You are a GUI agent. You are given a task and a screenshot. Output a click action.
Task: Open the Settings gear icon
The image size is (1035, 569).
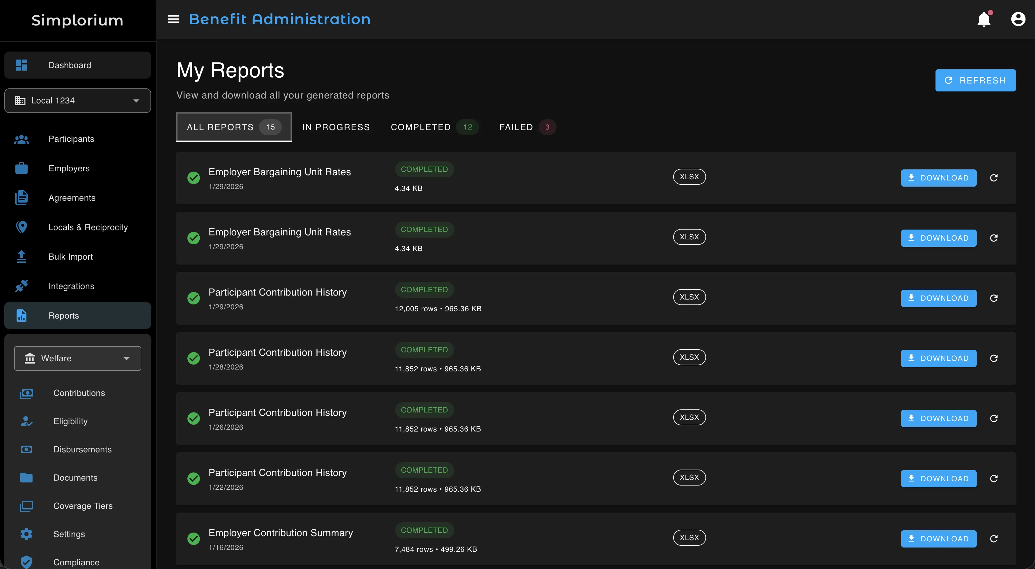click(26, 534)
